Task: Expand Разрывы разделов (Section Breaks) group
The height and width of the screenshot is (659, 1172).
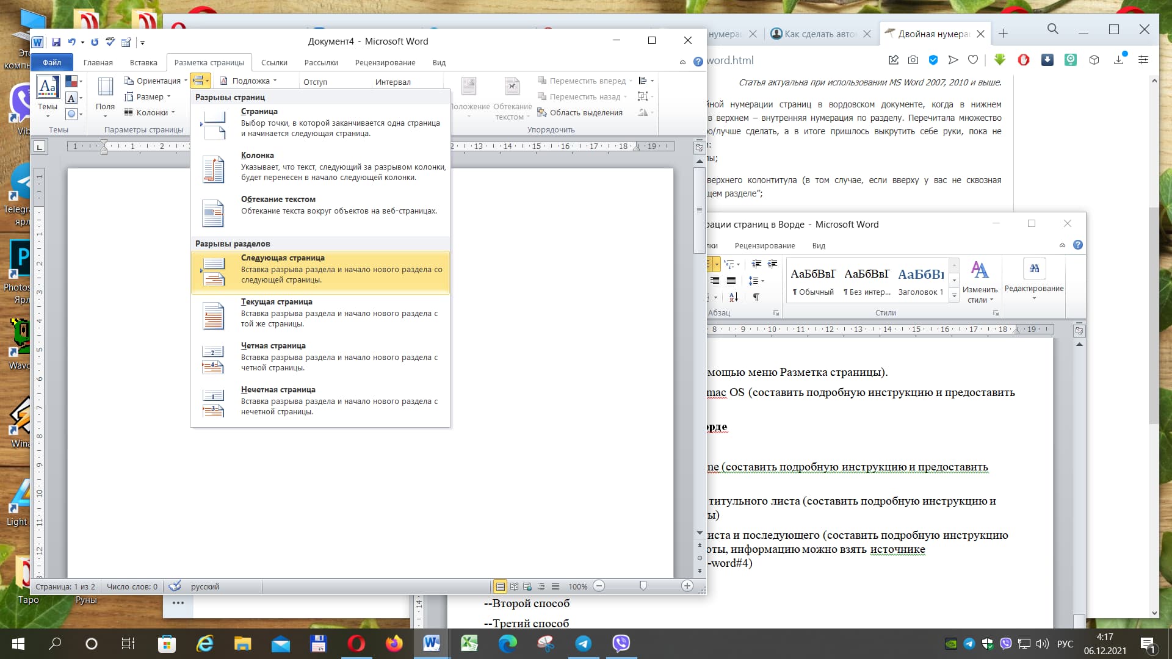Action: 232,243
